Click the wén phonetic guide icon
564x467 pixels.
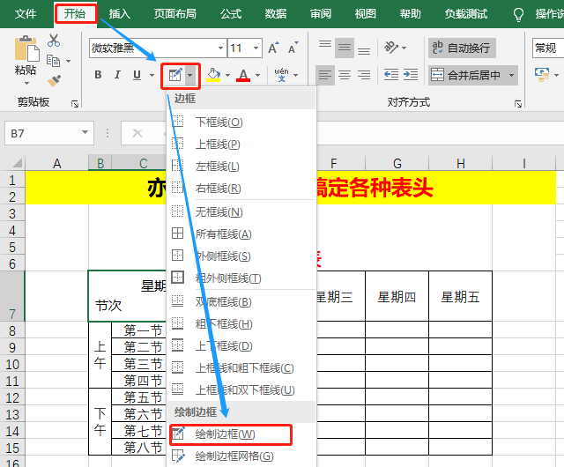pos(282,75)
